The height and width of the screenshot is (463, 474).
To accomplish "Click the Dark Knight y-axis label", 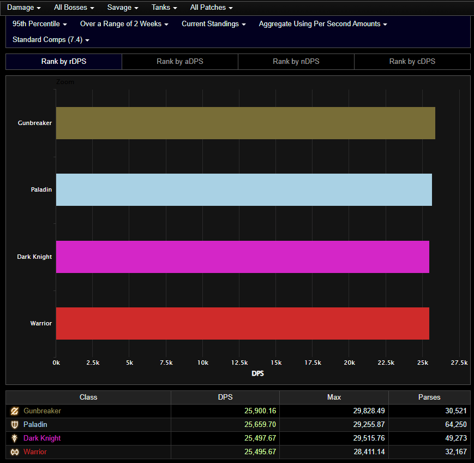I will pyautogui.click(x=34, y=257).
